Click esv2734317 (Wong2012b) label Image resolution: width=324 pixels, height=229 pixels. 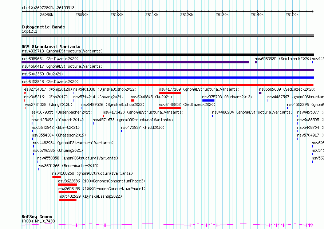click(48, 89)
